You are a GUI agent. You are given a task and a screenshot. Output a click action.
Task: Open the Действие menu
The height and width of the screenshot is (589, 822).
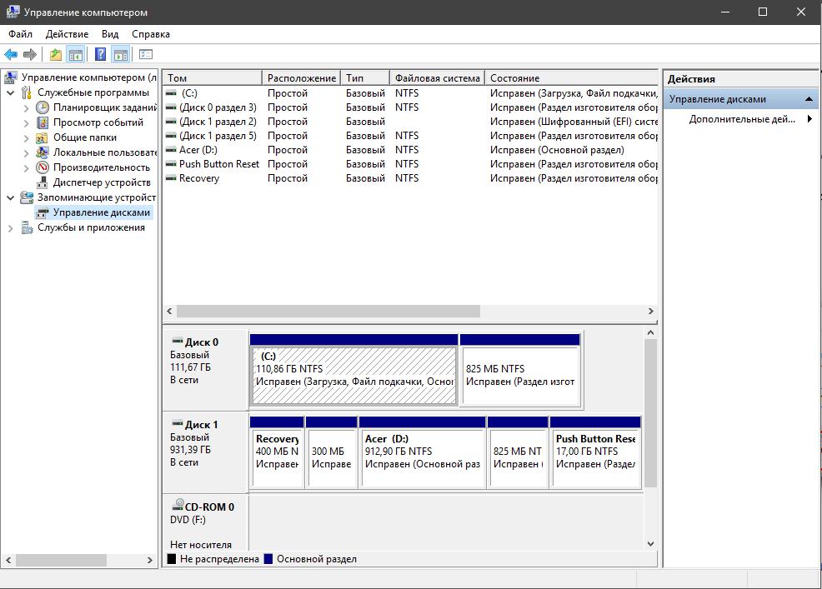tap(67, 34)
